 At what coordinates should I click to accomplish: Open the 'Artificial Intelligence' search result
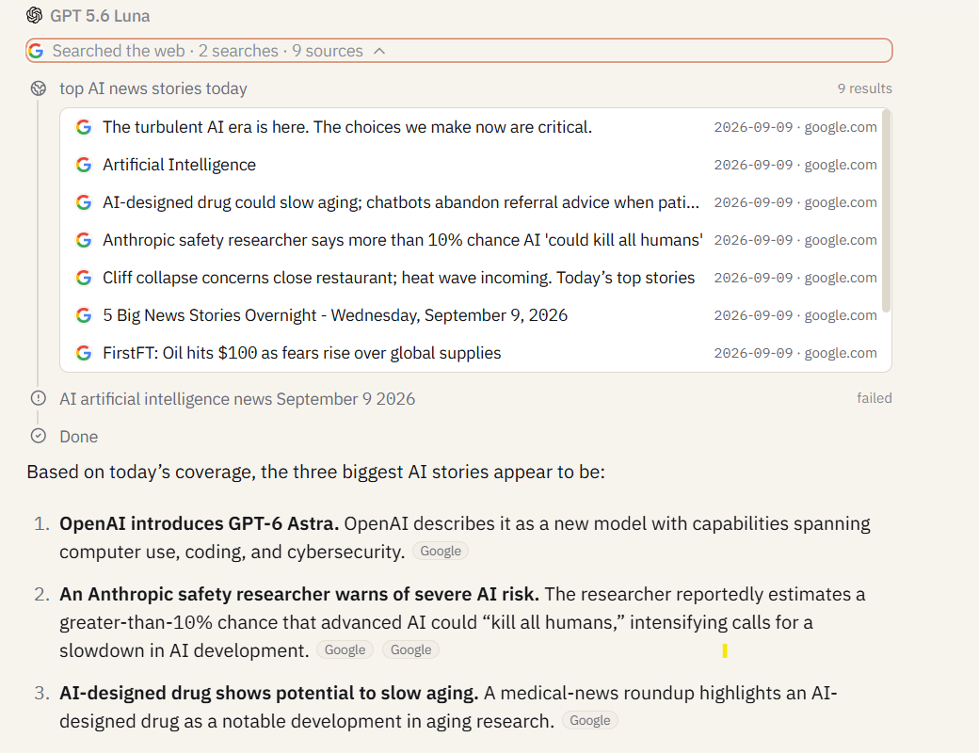475,165
